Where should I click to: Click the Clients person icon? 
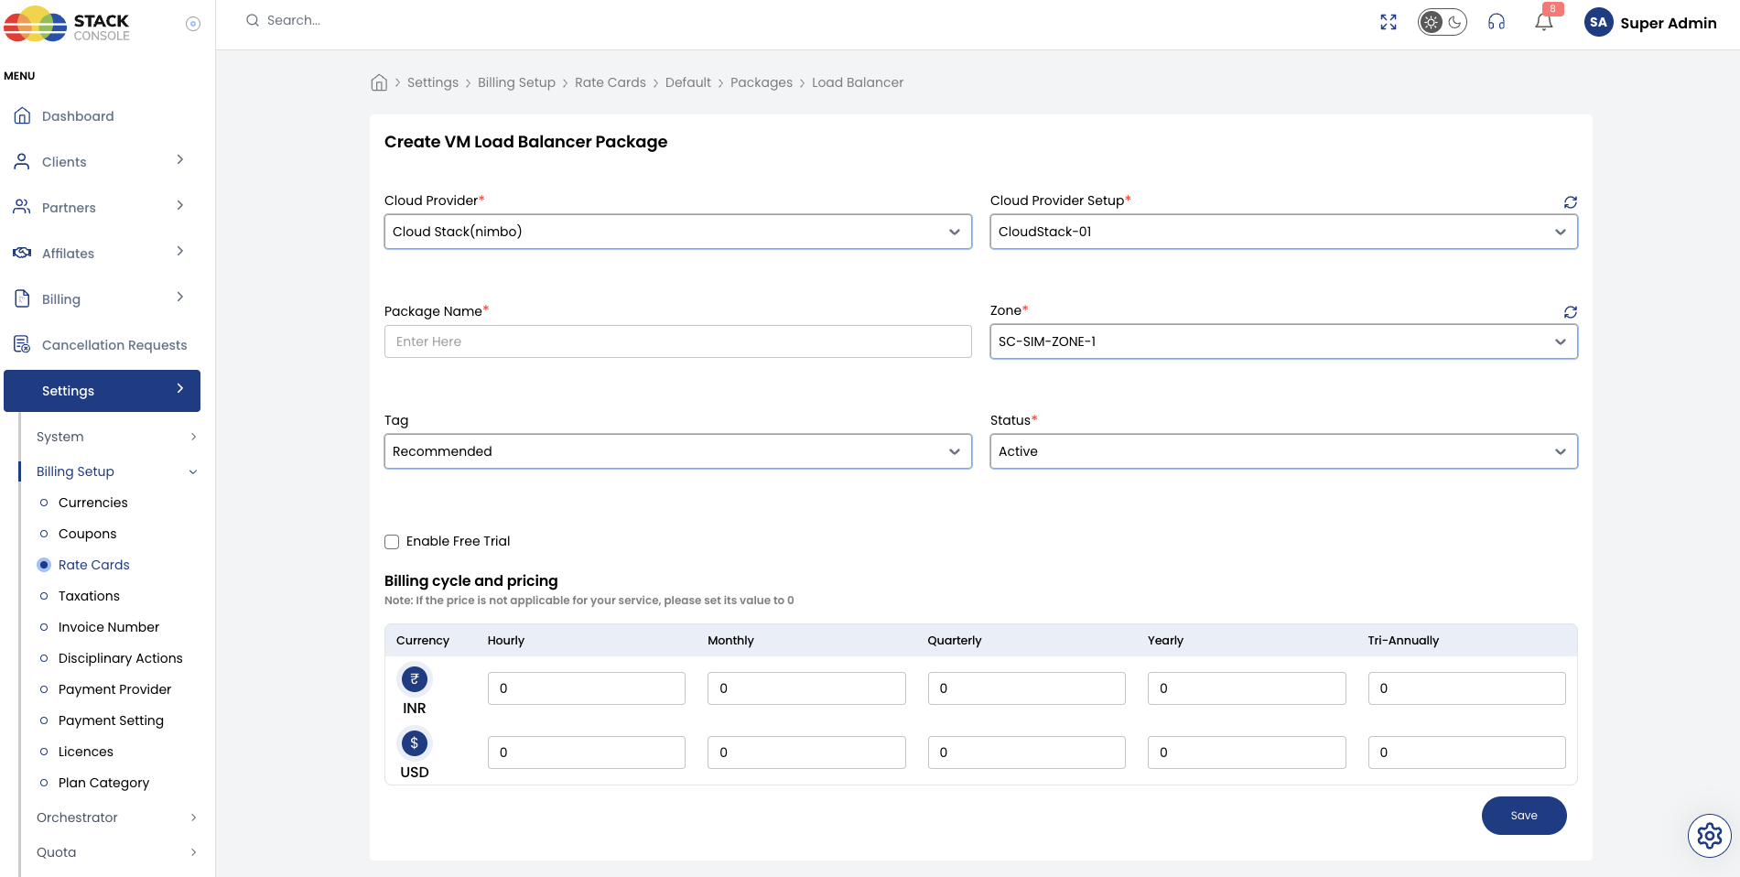22,162
